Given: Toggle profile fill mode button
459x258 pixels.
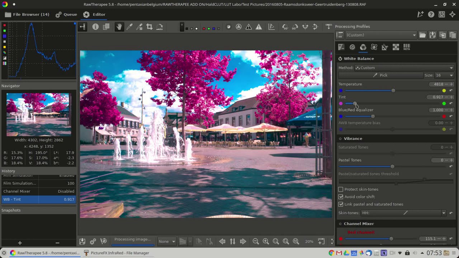Looking at the screenshot, I should coord(340,35).
